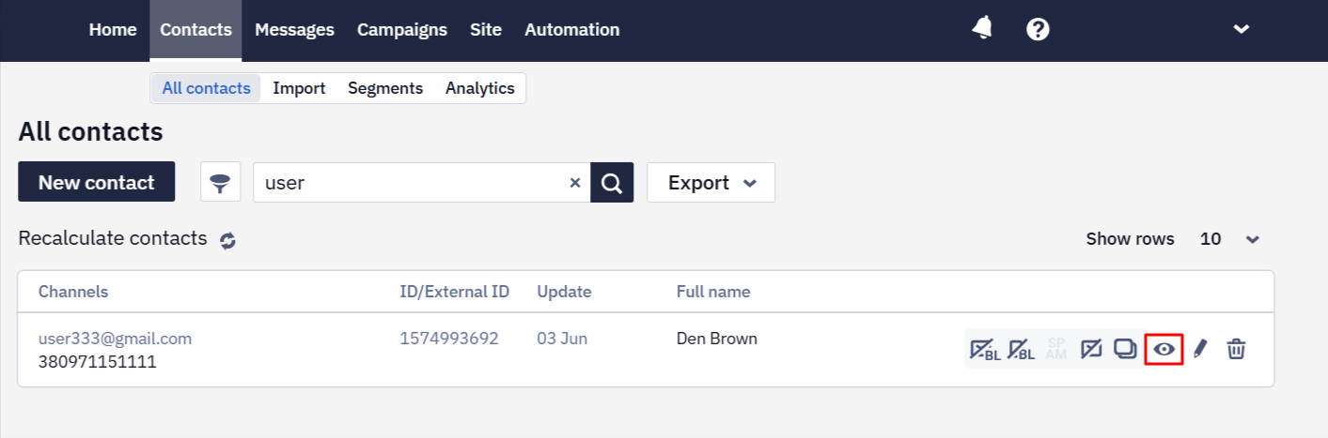Sort by Channels column header
The height and width of the screenshot is (438, 1328).
pyautogui.click(x=73, y=292)
